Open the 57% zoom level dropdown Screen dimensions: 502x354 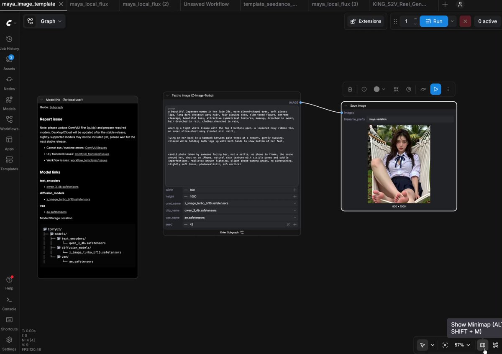462,345
